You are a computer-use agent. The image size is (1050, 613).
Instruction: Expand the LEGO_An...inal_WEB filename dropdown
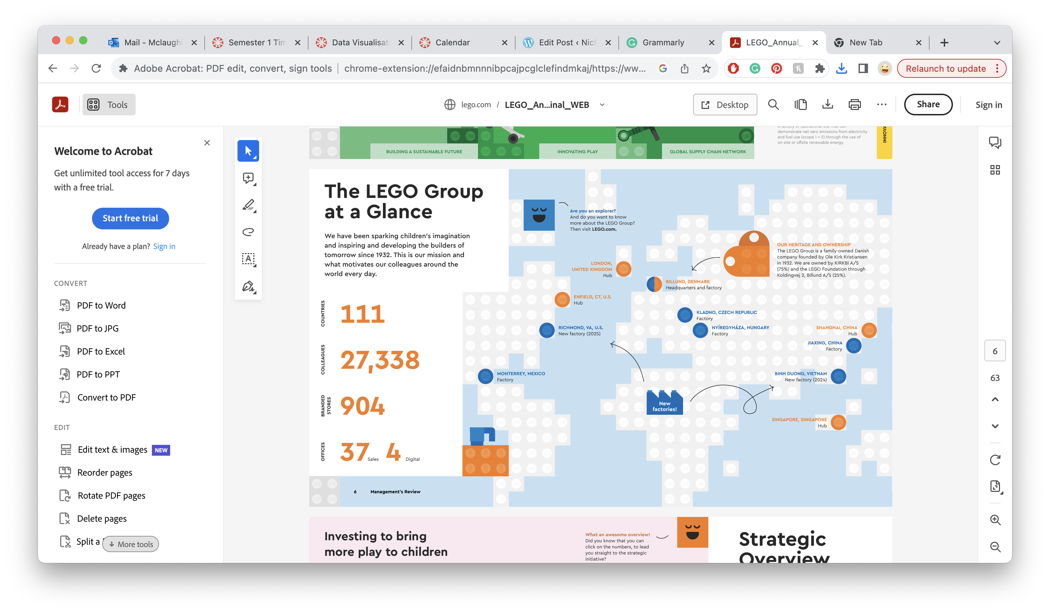(x=602, y=105)
